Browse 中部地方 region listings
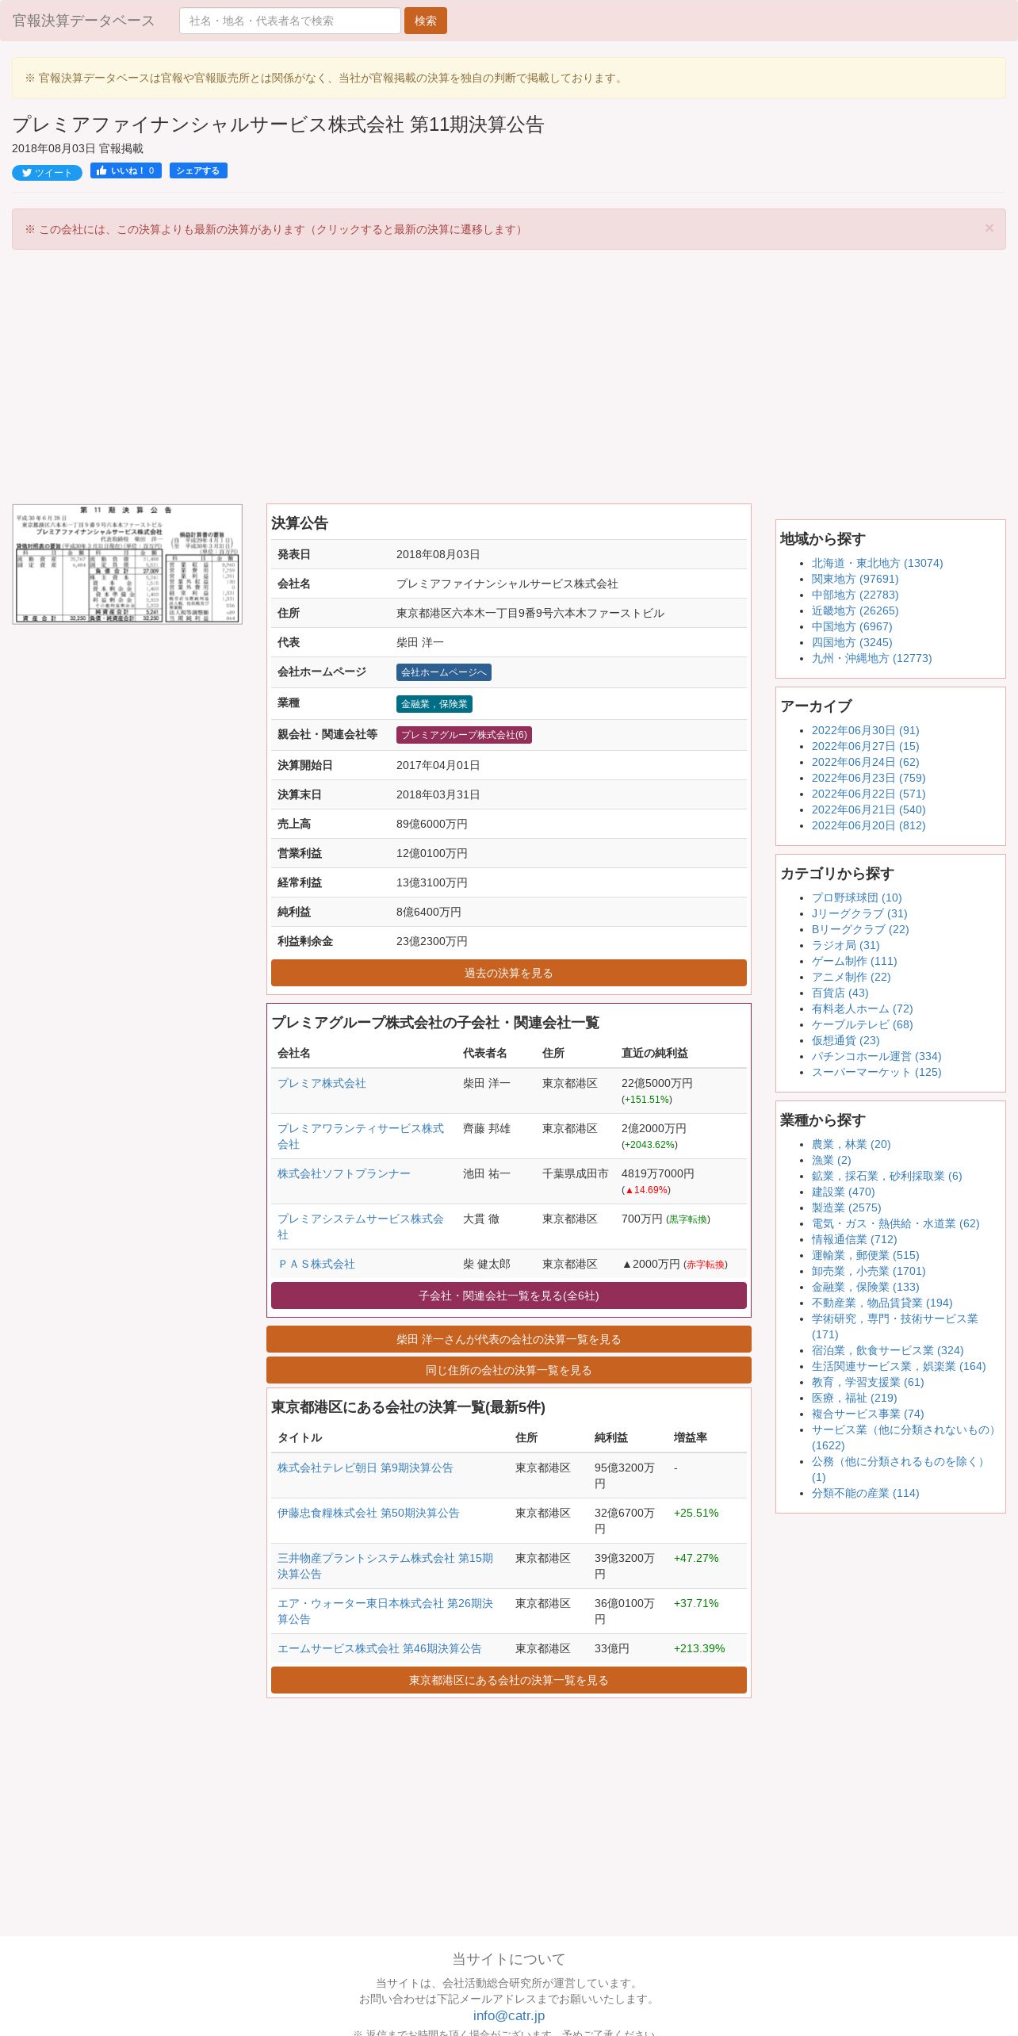The height and width of the screenshot is (2036, 1018). [x=855, y=595]
